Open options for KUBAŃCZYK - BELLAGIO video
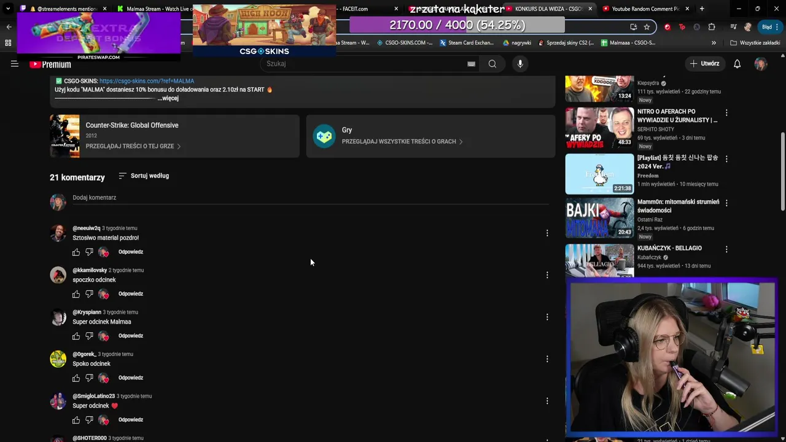Image resolution: width=786 pixels, height=442 pixels. [726, 249]
